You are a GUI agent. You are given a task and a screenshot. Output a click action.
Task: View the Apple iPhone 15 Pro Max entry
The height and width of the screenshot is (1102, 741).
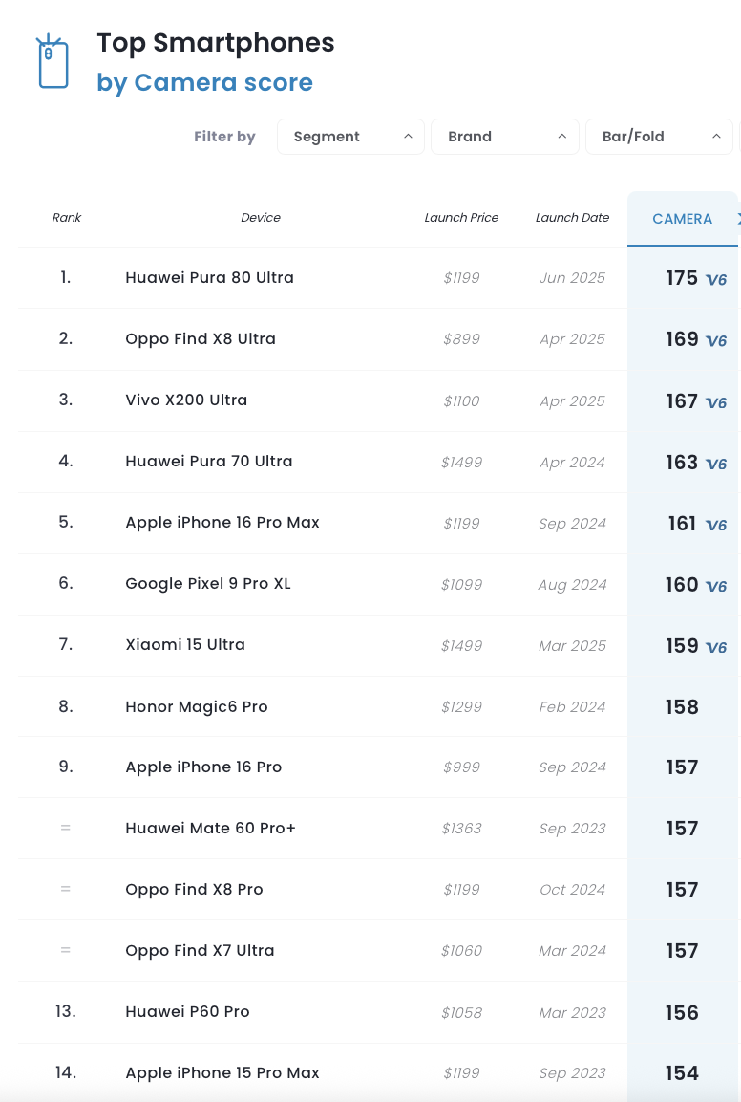pos(222,1072)
